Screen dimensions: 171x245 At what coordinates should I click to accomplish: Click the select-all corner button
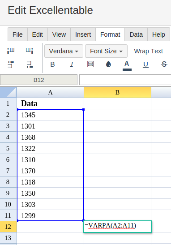(x=9, y=92)
